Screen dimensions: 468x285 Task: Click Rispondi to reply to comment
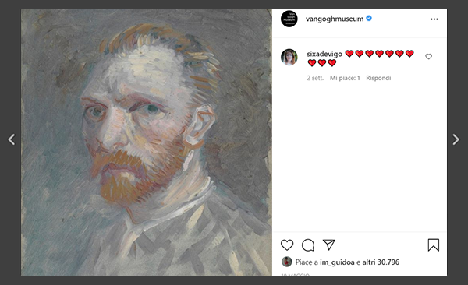pyautogui.click(x=378, y=78)
